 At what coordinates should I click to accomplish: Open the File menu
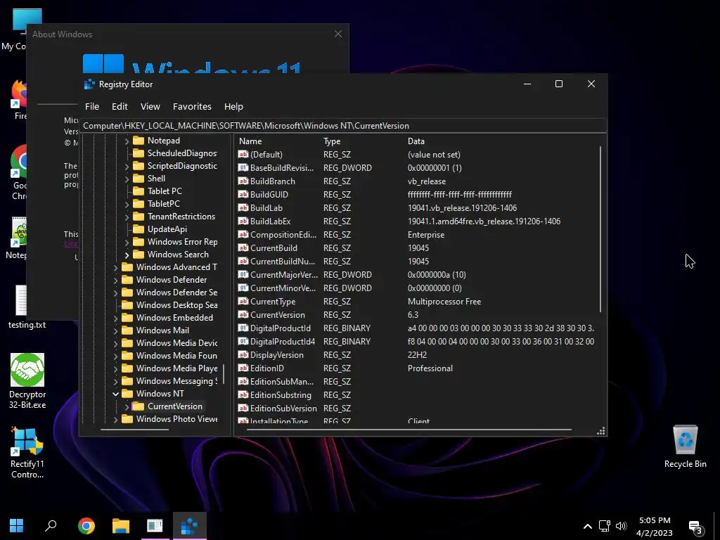point(92,107)
